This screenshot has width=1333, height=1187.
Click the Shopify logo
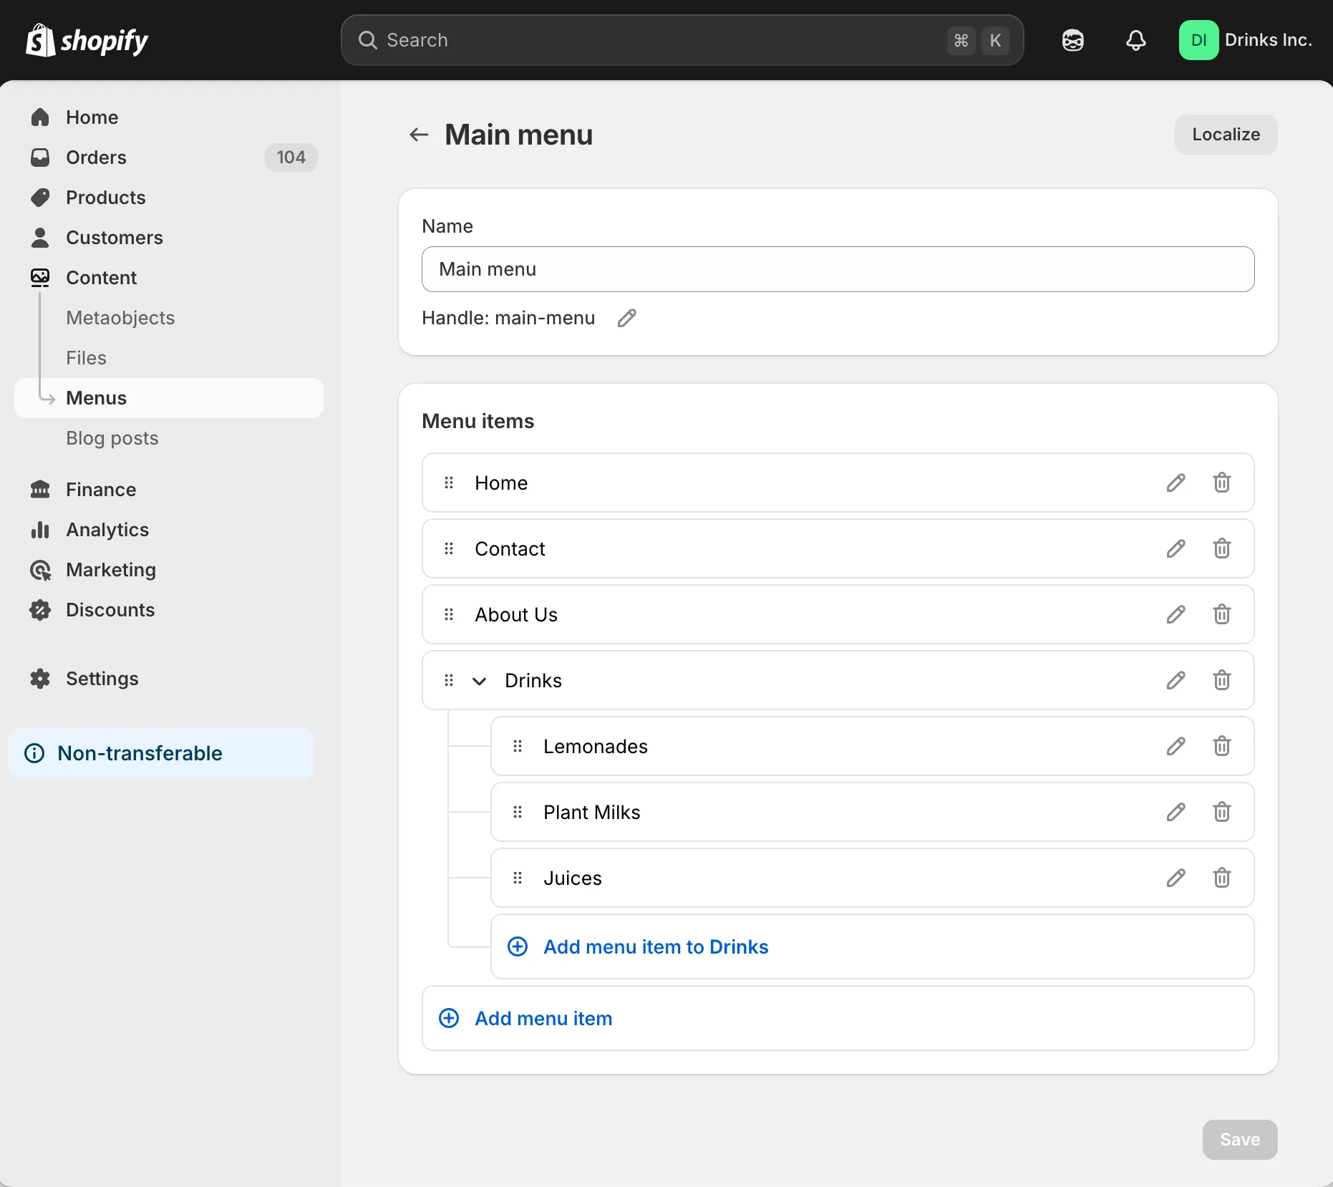pos(86,40)
